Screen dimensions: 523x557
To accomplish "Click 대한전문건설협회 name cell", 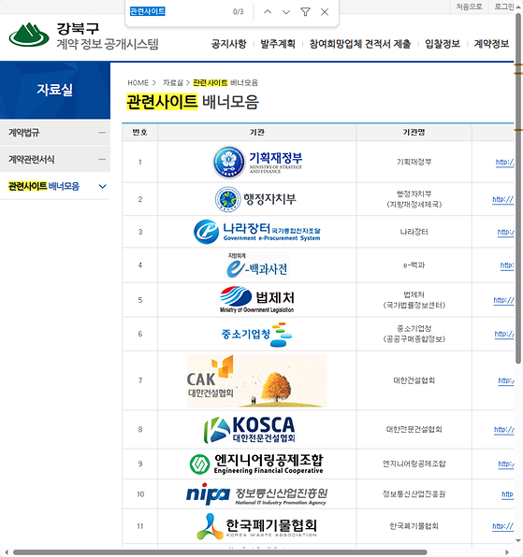I will (x=414, y=430).
